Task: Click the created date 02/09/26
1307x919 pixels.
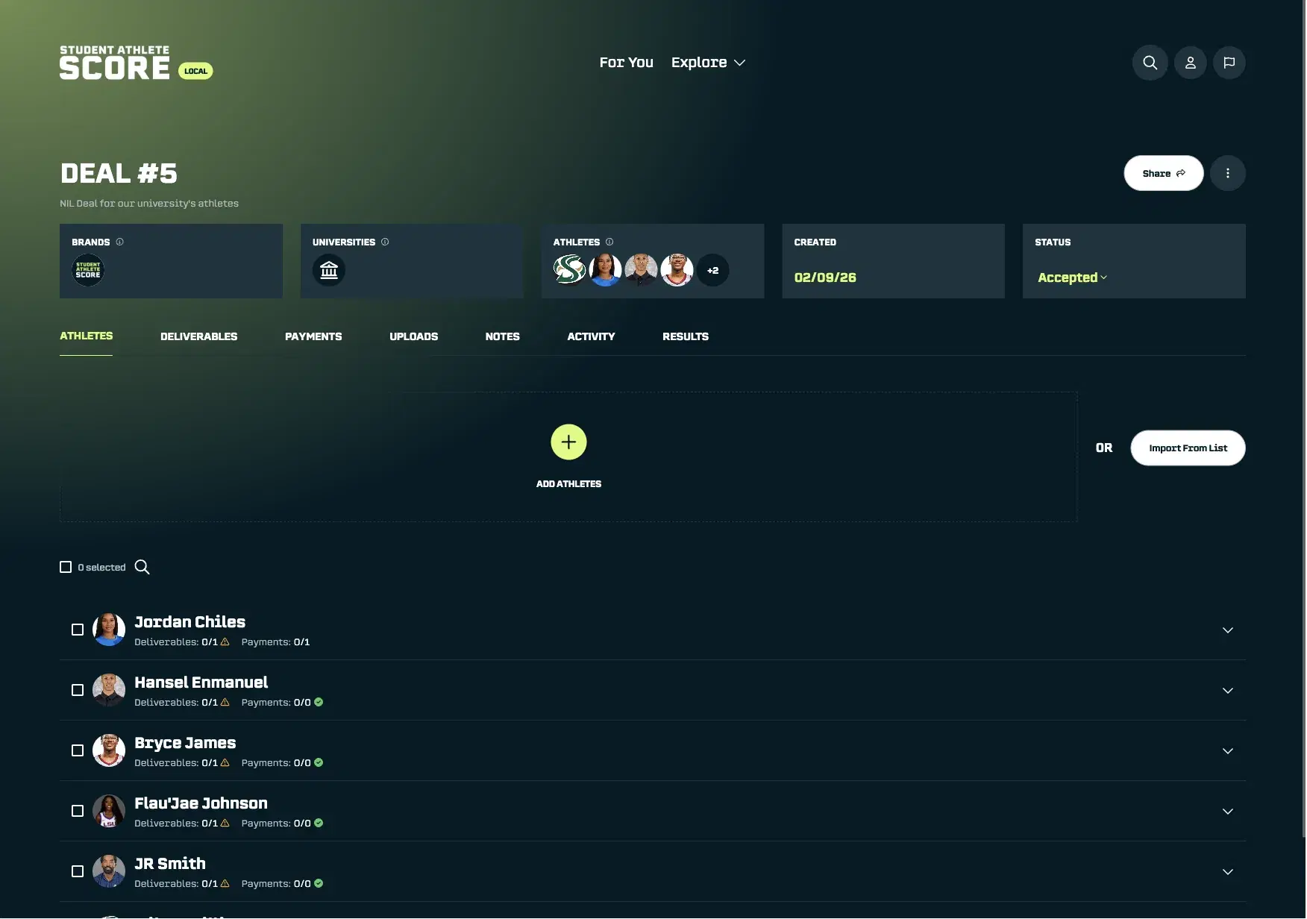Action: tap(824, 277)
